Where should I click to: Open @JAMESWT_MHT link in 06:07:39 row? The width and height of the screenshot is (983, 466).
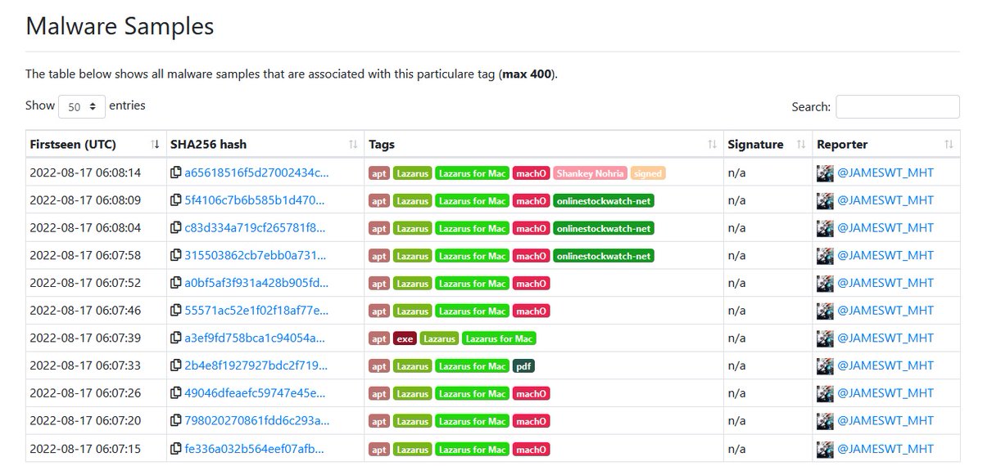coord(885,338)
